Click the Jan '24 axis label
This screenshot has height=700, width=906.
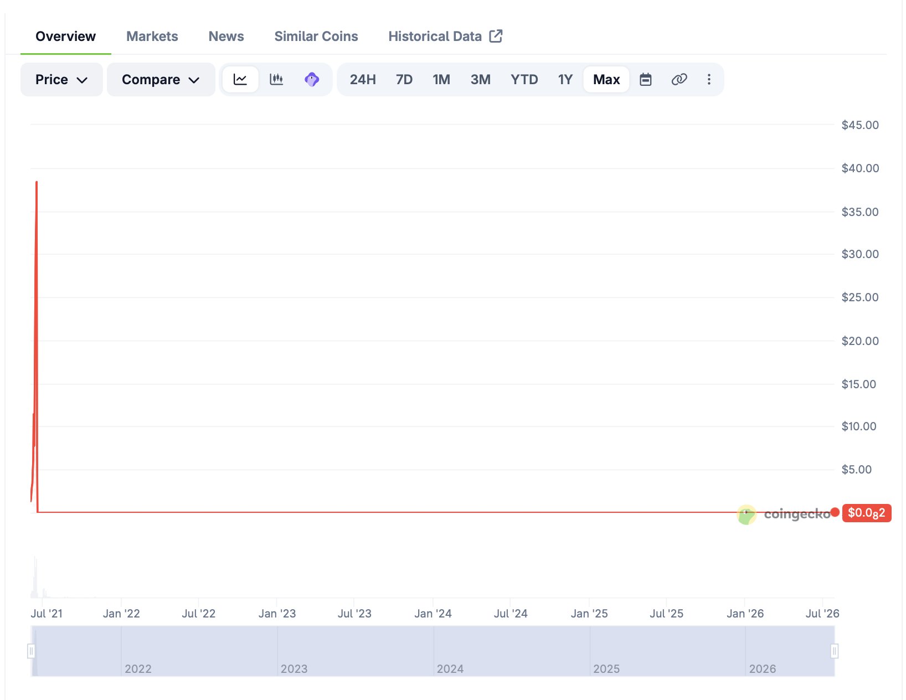click(433, 614)
